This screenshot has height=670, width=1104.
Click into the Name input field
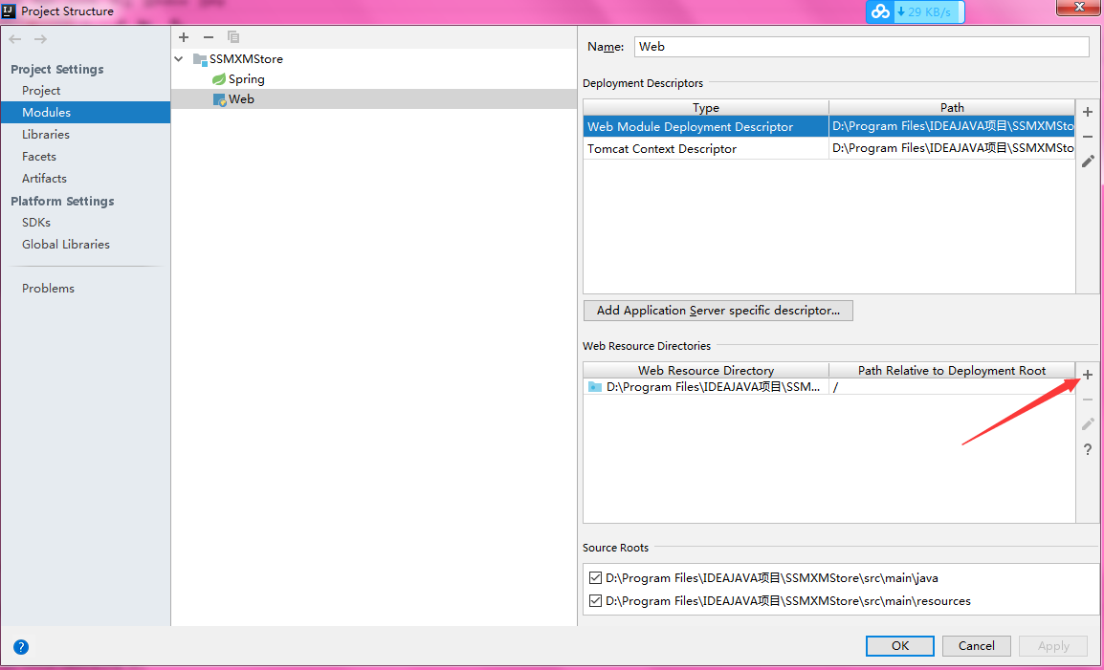pos(862,47)
